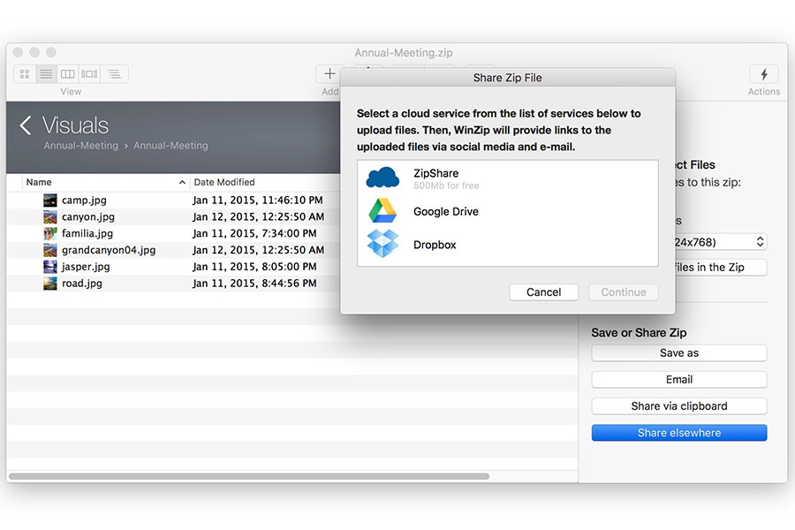Screen dimensions: 795x530
Task: Click Share via clipboard
Action: (679, 406)
